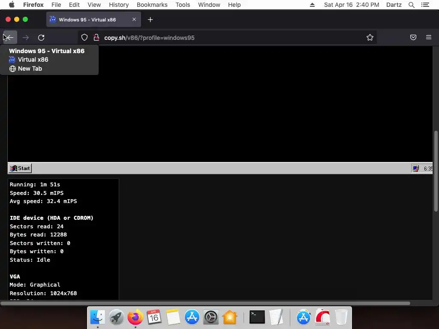Open the second App Store icon near Trash
Viewport: 439px width, 329px height.
click(x=304, y=317)
